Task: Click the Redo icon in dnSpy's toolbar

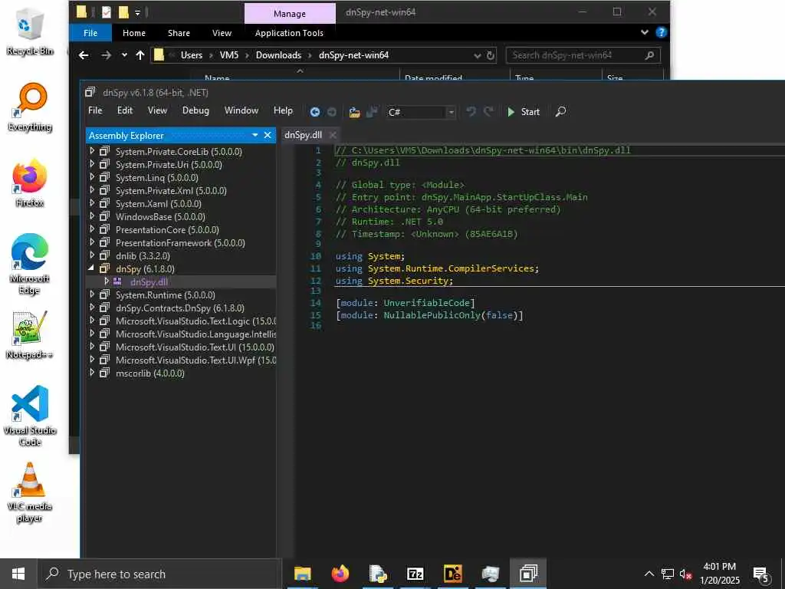Action: (488, 112)
